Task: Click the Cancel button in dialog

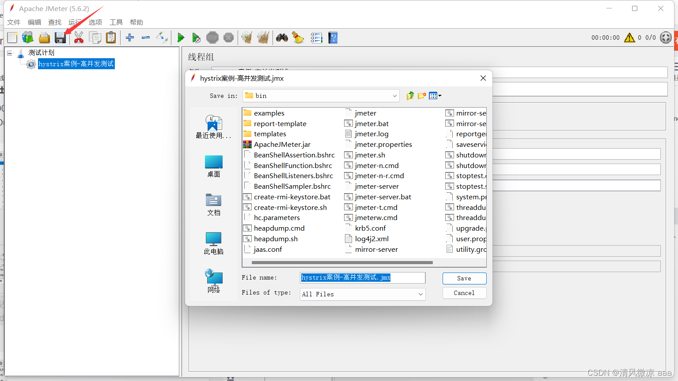Action: (464, 293)
